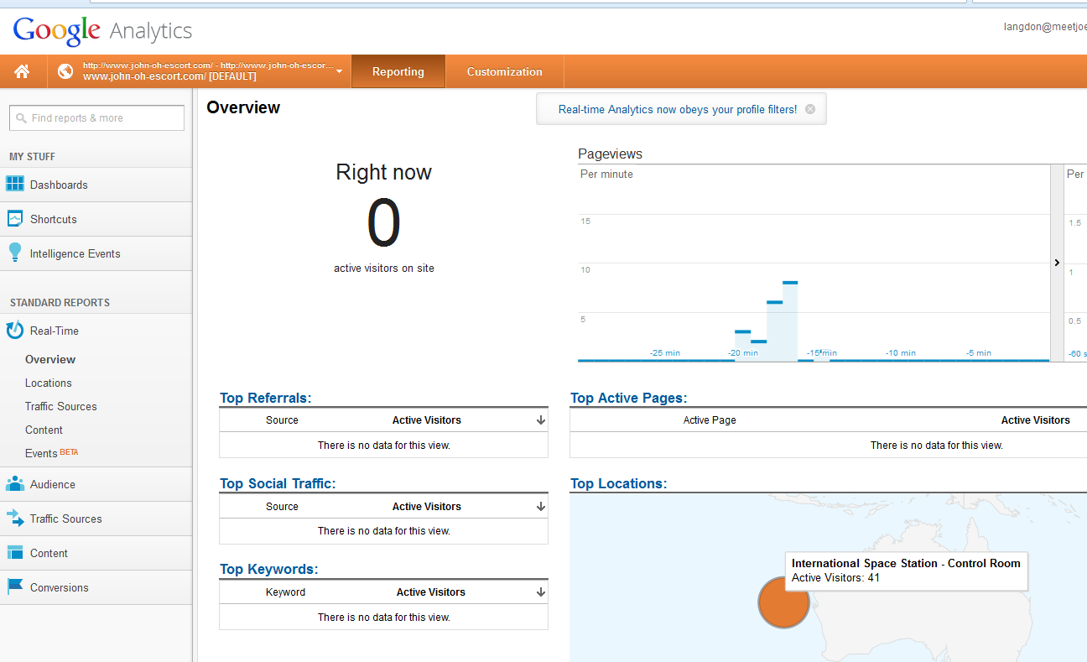Sort Top Referrals by Active Visitors arrow
The width and height of the screenshot is (1087, 662).
click(x=541, y=420)
